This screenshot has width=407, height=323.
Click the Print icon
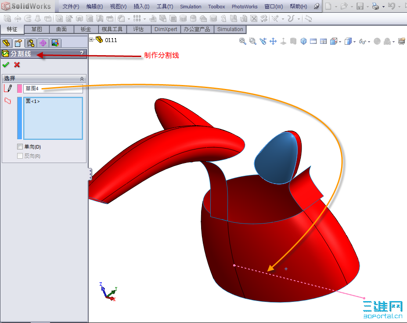[x=375, y=6]
